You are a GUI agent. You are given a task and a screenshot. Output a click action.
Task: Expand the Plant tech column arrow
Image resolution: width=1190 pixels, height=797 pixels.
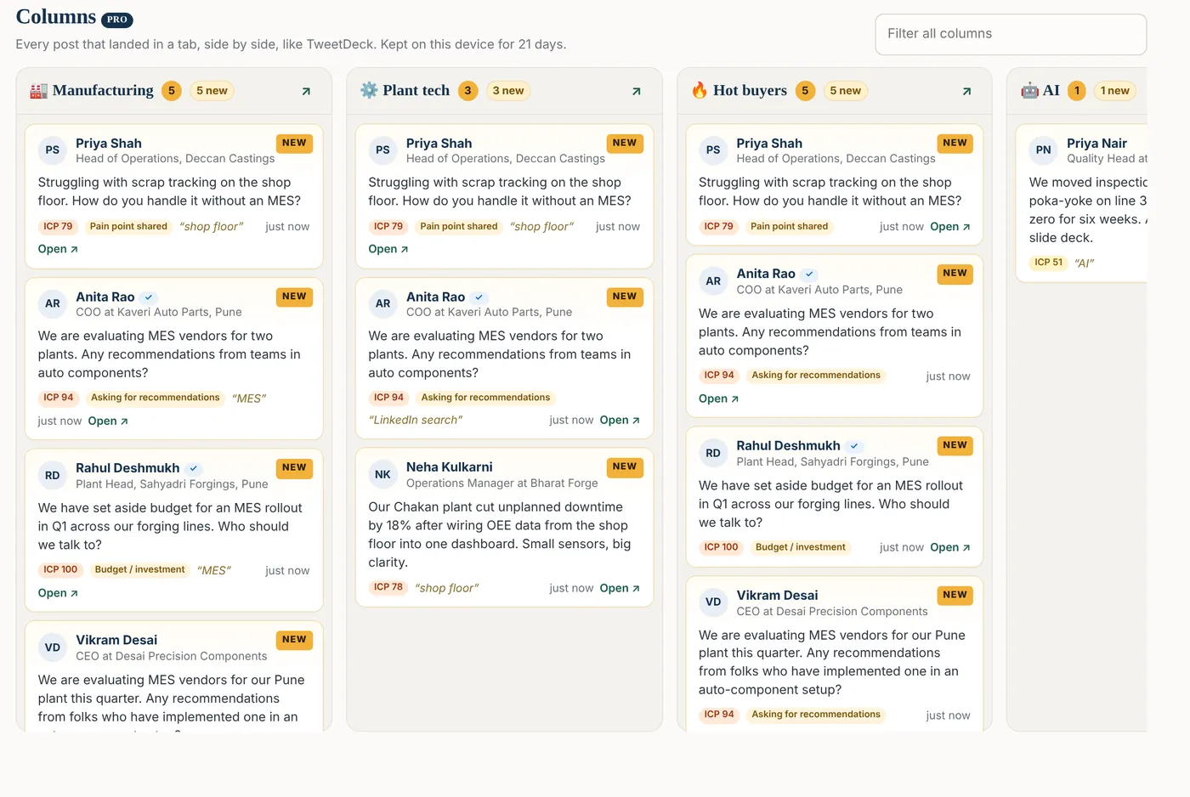pos(637,91)
